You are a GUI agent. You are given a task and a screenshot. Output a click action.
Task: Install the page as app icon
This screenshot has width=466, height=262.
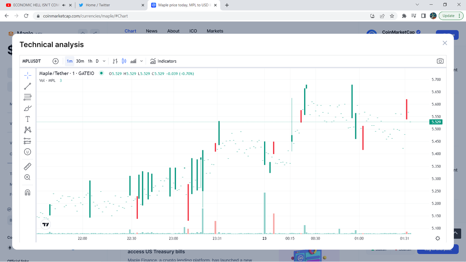(372, 16)
